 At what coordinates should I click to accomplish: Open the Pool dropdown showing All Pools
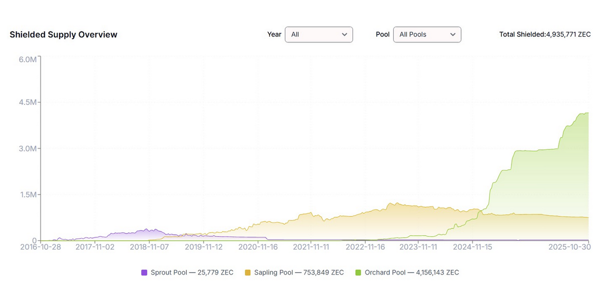(x=426, y=34)
